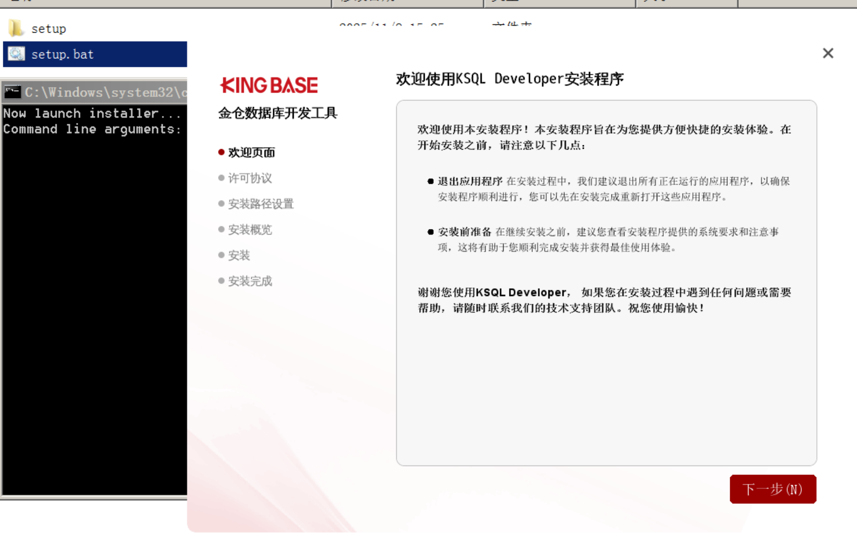Click the 欢迎使用KSQL Developer安装程序 heading
Image resolution: width=857 pixels, height=552 pixels.
click(x=509, y=79)
